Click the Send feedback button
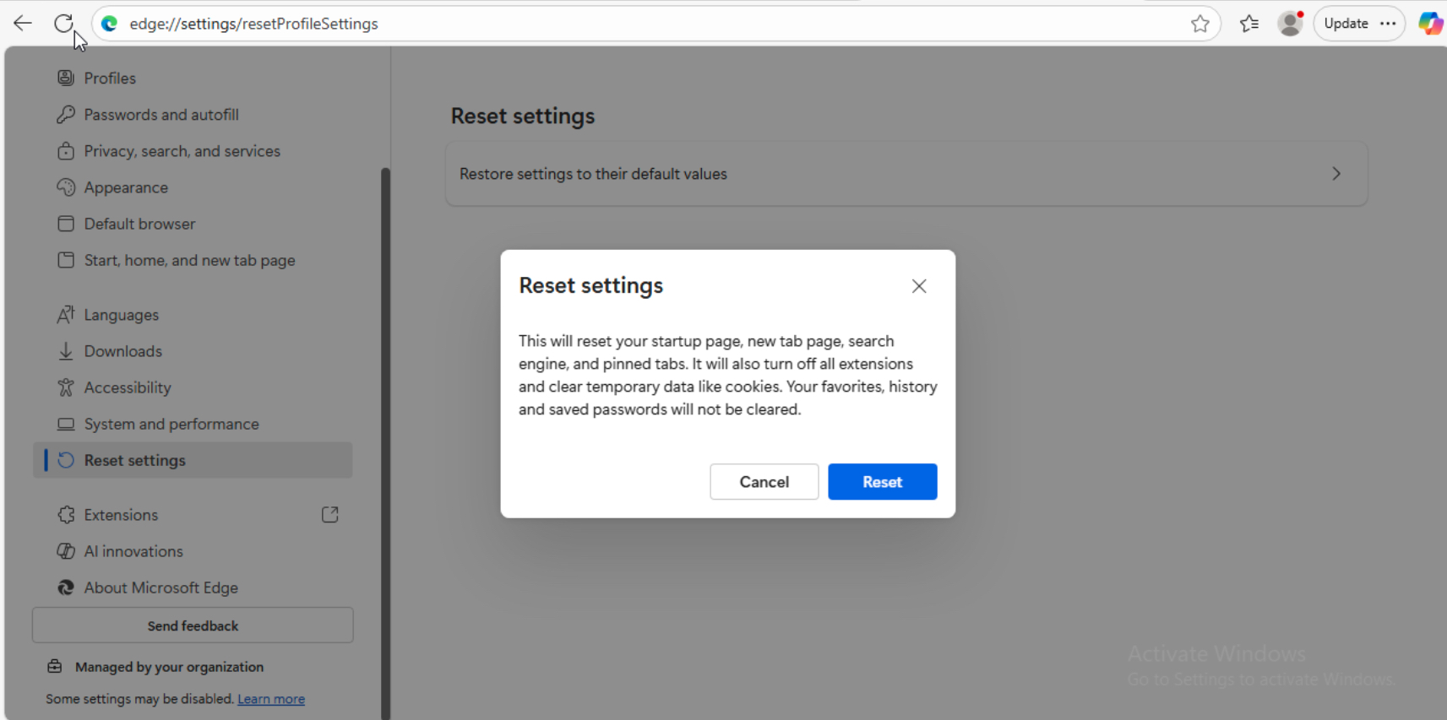 (x=193, y=625)
